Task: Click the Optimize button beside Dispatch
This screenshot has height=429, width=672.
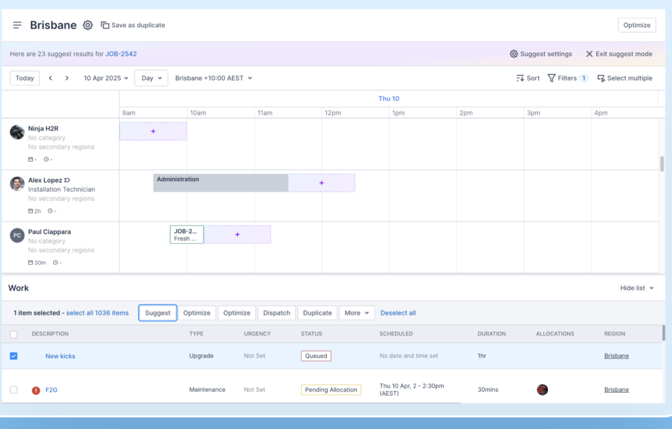Action: [236, 313]
